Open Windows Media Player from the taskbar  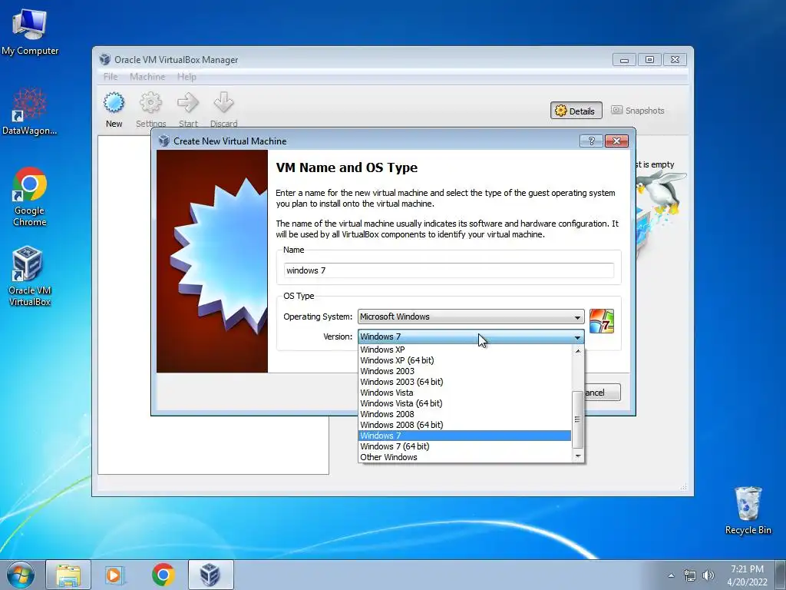tap(115, 575)
